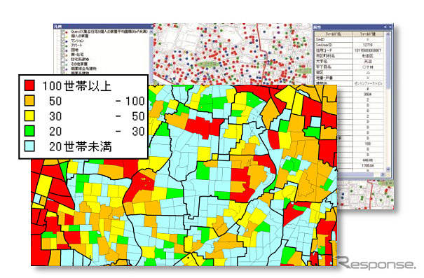Pin the attribute panel
The height and width of the screenshot is (278, 424).
pos(385,27)
